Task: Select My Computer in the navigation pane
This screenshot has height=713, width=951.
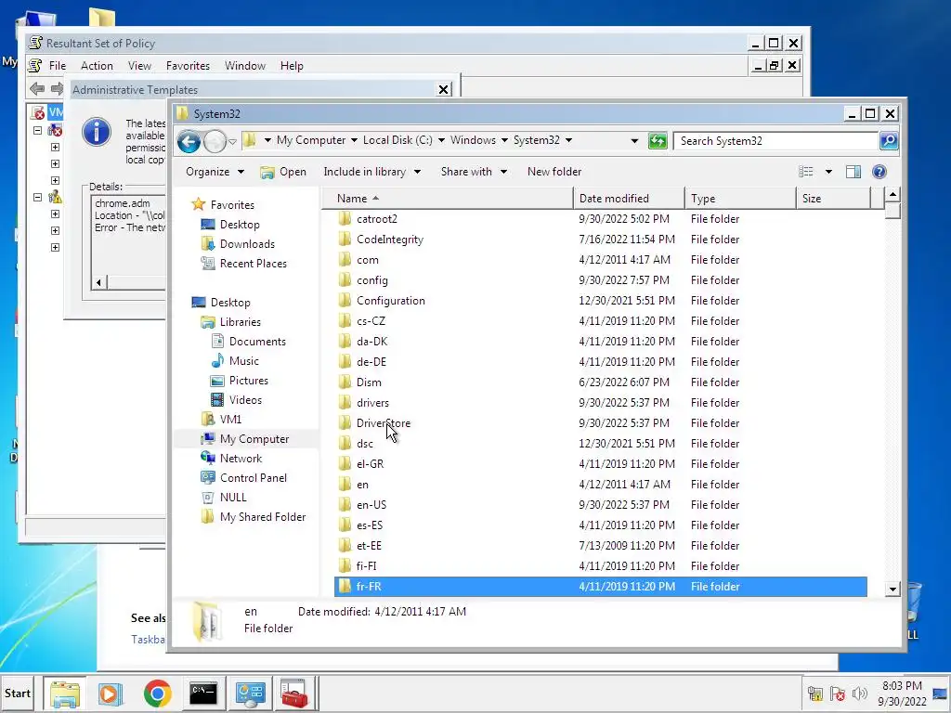Action: point(254,439)
